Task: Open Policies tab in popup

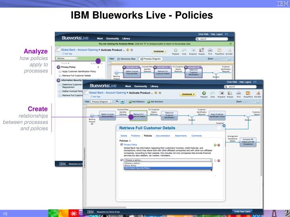Action: (x=148, y=136)
